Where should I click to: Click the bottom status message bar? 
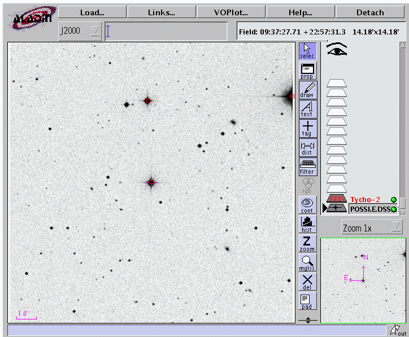[197, 330]
